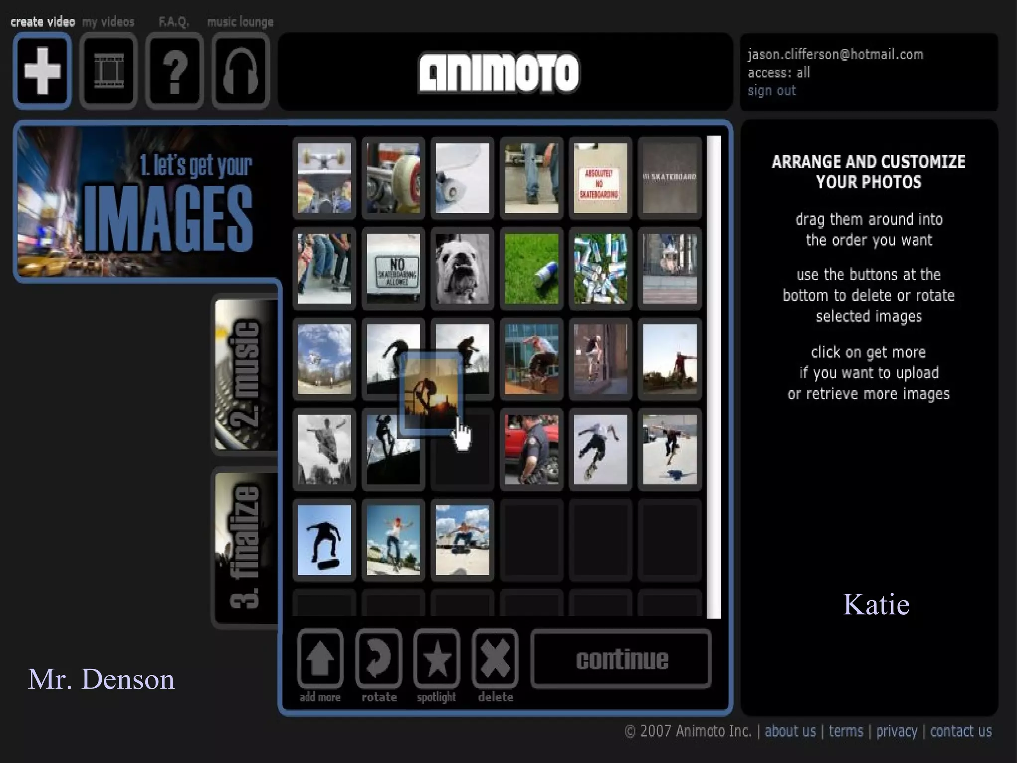This screenshot has width=1019, height=763.
Task: Open the privacy footer link
Action: (897, 731)
